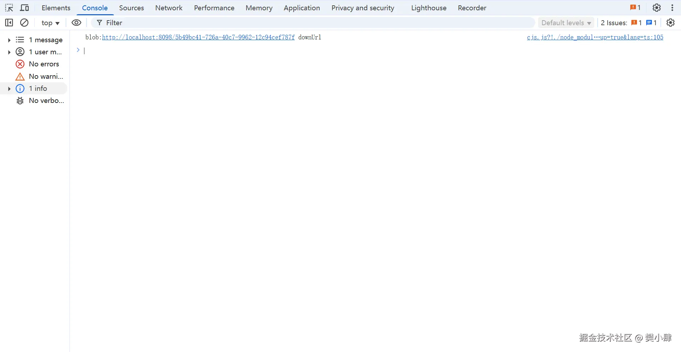Image resolution: width=681 pixels, height=352 pixels.
Task: Click the downUrl text in the log
Action: click(x=310, y=37)
